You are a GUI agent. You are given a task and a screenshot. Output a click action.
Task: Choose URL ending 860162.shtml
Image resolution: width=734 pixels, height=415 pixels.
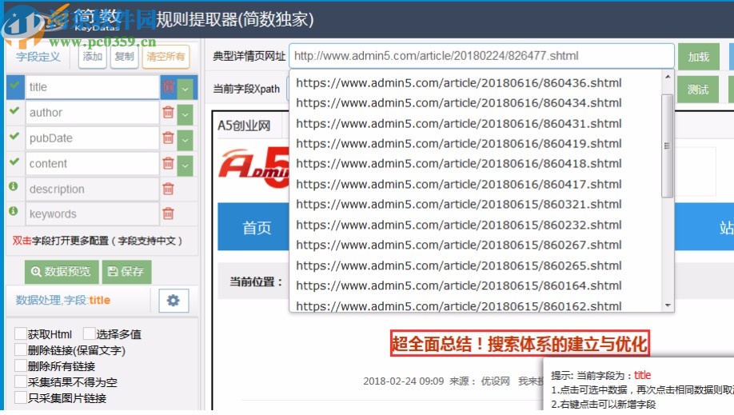click(459, 306)
